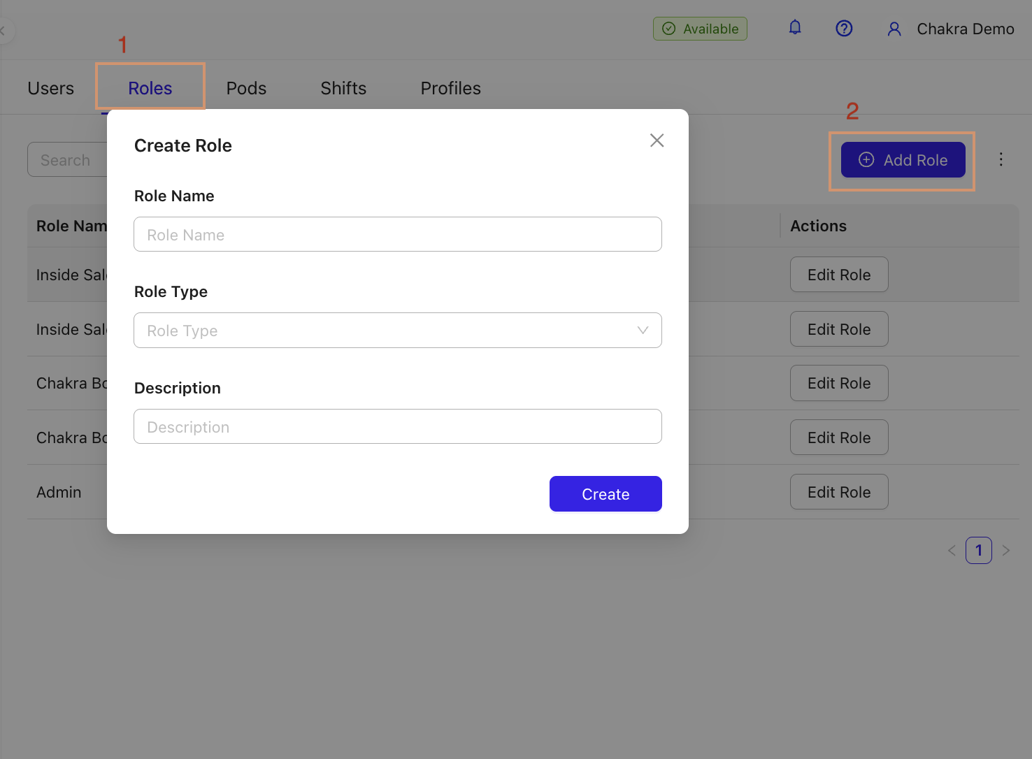Switch to the Users tab

tap(50, 88)
